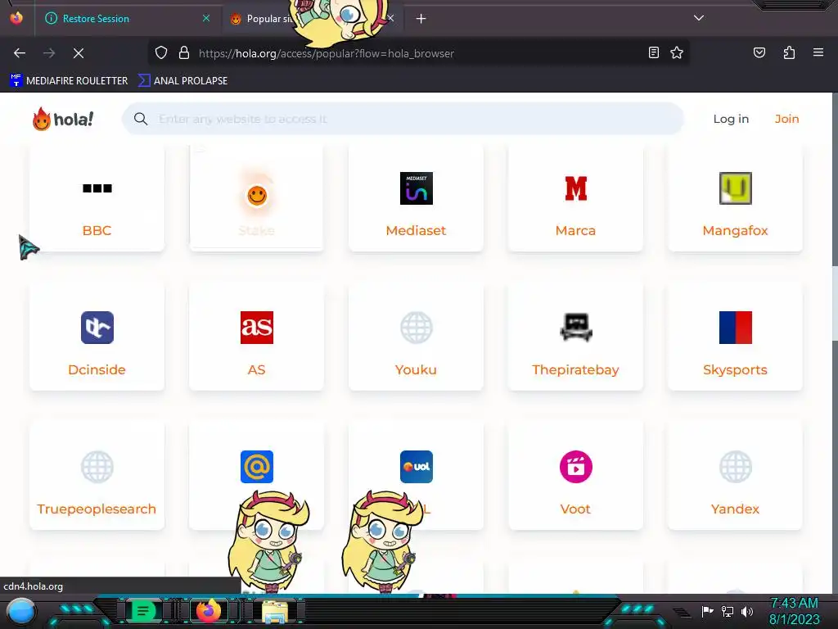Open the AS red logo icon
This screenshot has height=629, width=838.
click(x=256, y=328)
